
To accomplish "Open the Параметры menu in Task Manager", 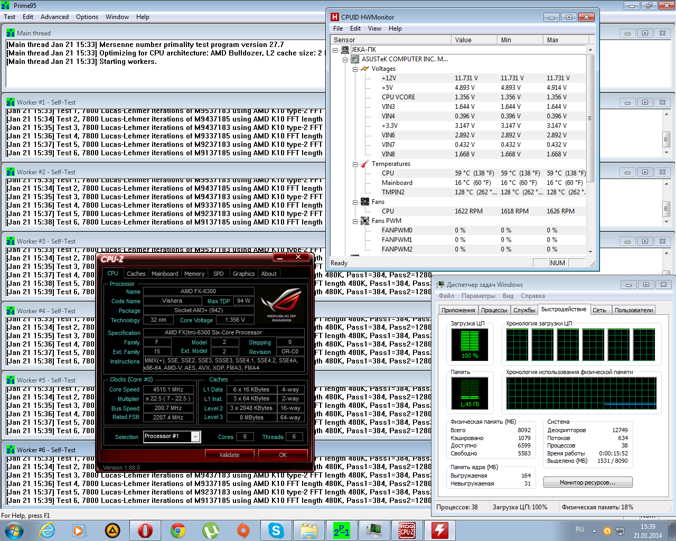I will click(478, 296).
